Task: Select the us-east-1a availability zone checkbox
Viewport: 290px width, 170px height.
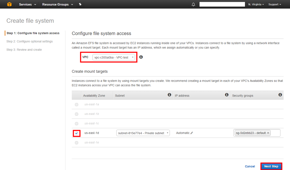Action: (76, 105)
